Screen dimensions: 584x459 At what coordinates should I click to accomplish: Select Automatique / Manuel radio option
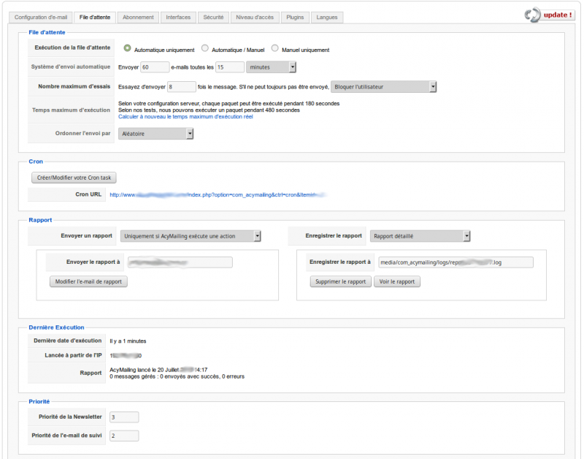pos(205,48)
